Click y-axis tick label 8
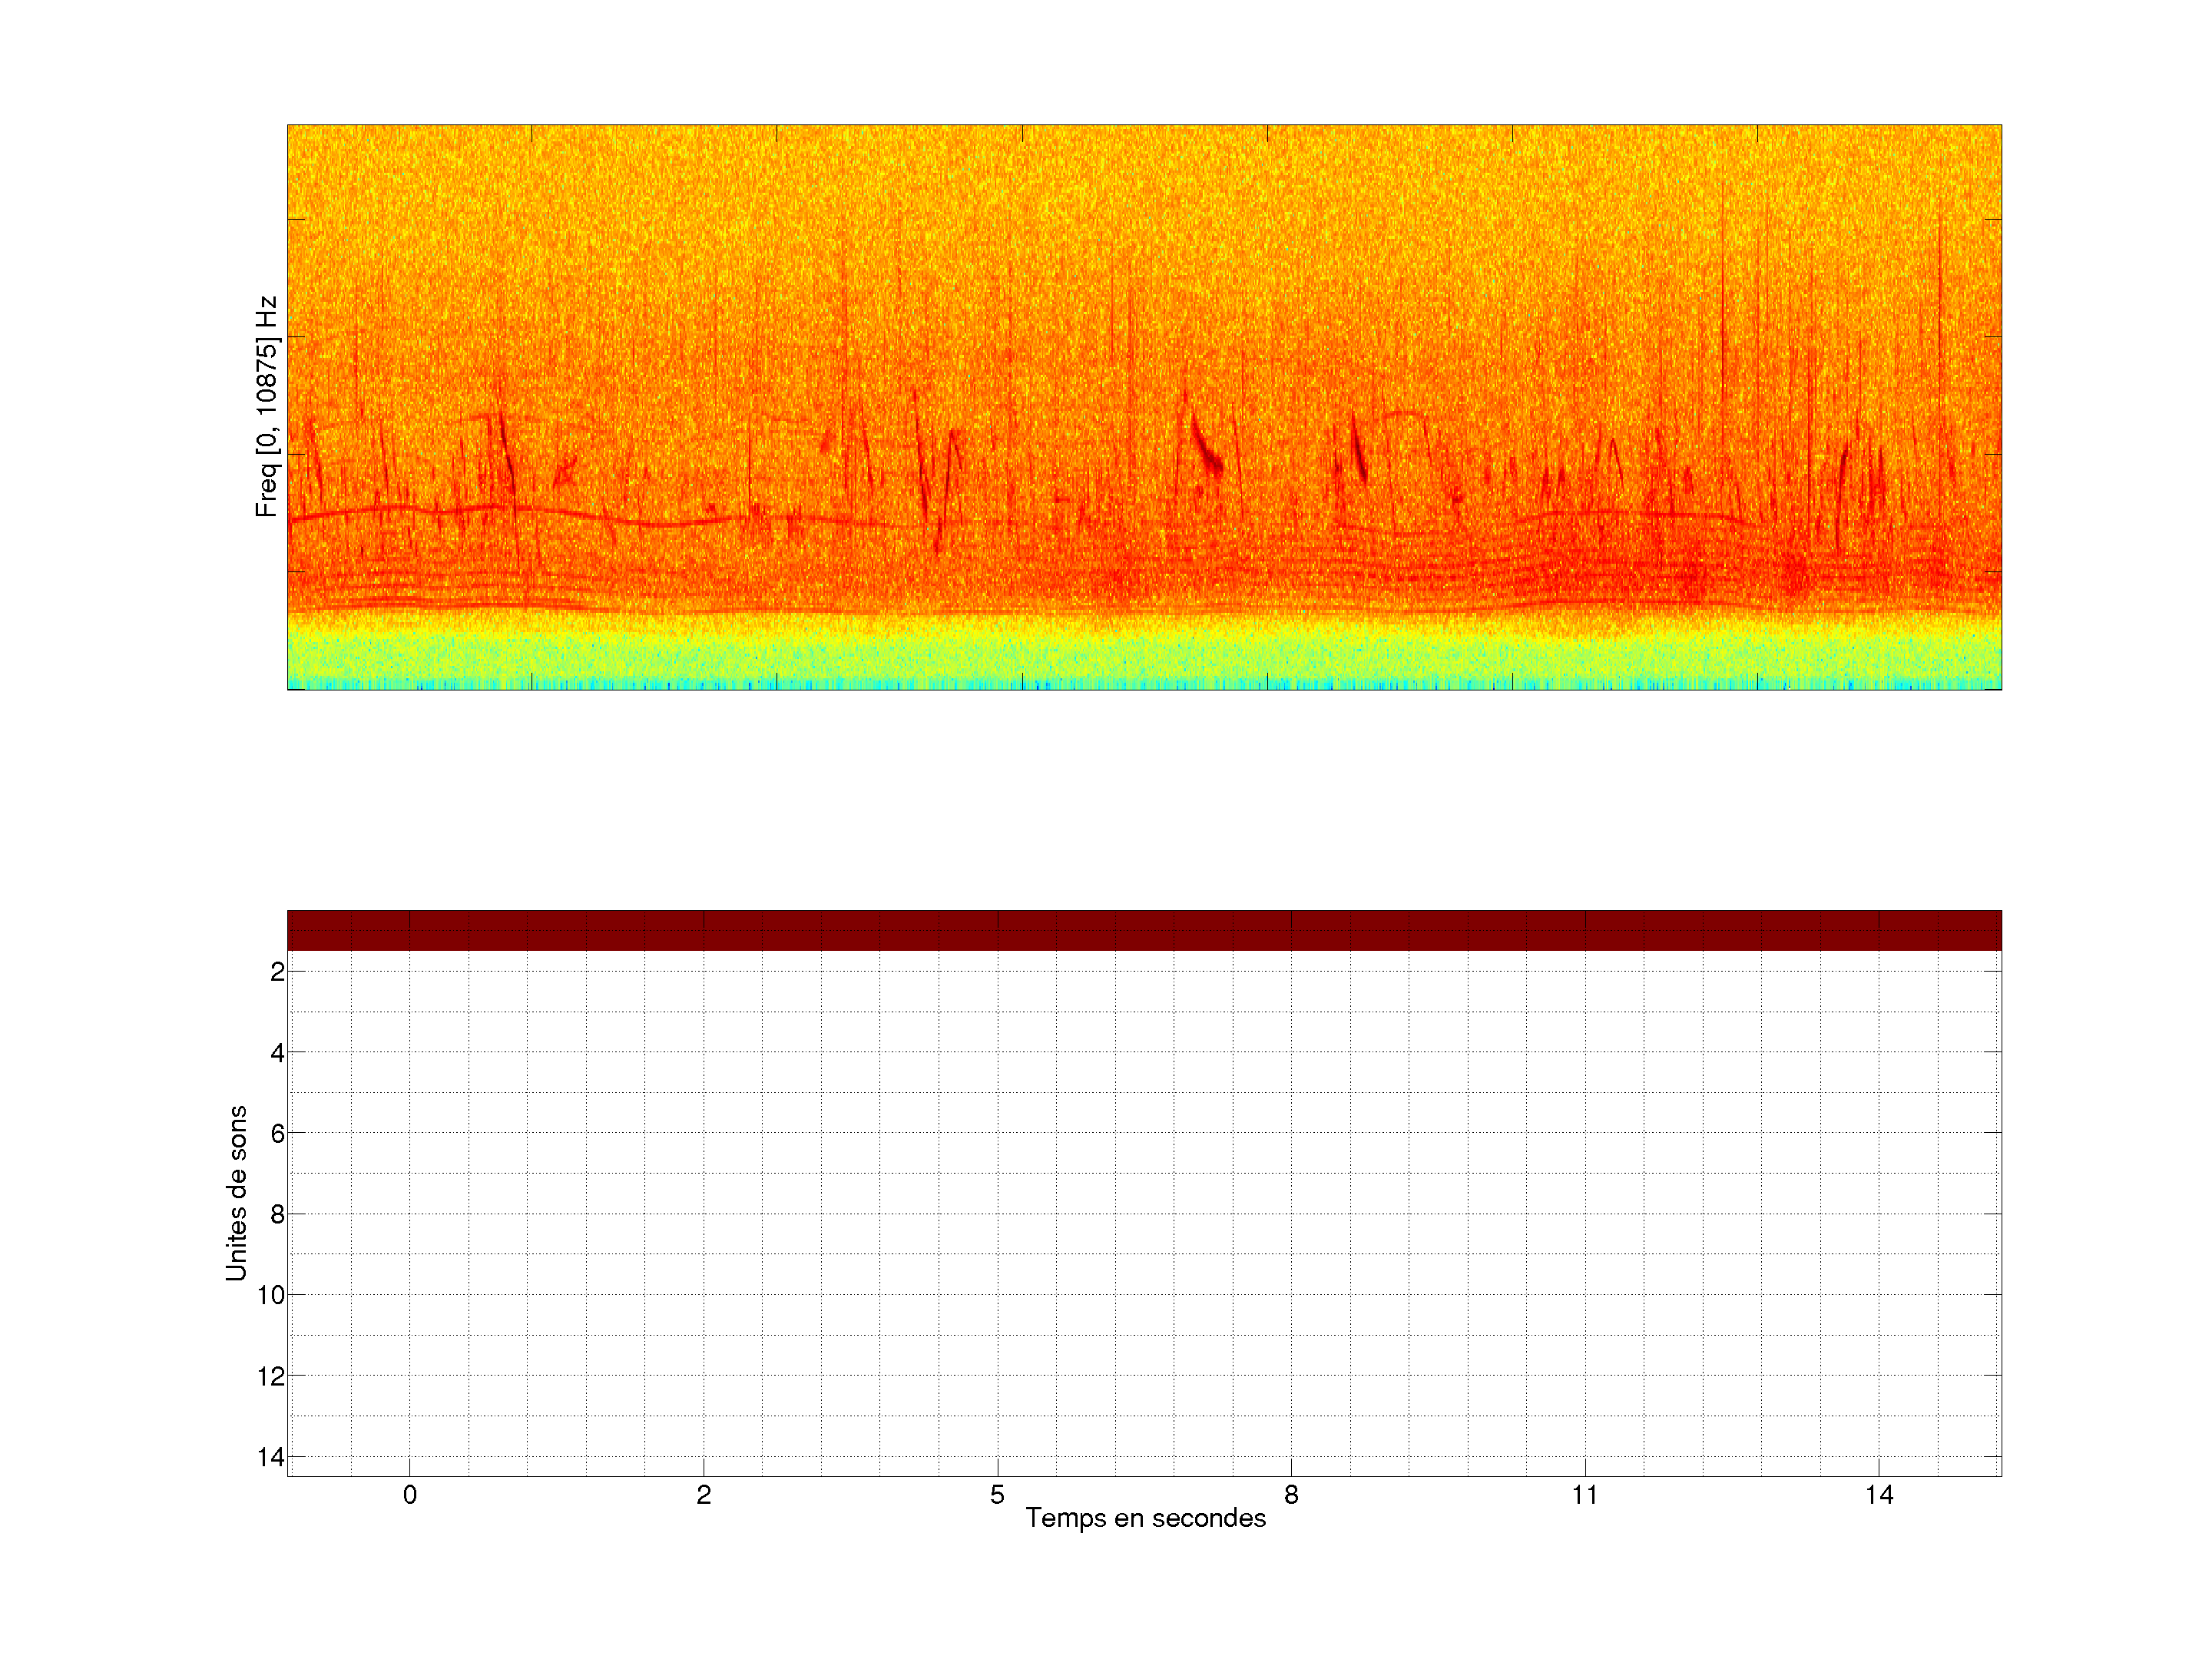2212x1659 pixels. pyautogui.click(x=277, y=1215)
